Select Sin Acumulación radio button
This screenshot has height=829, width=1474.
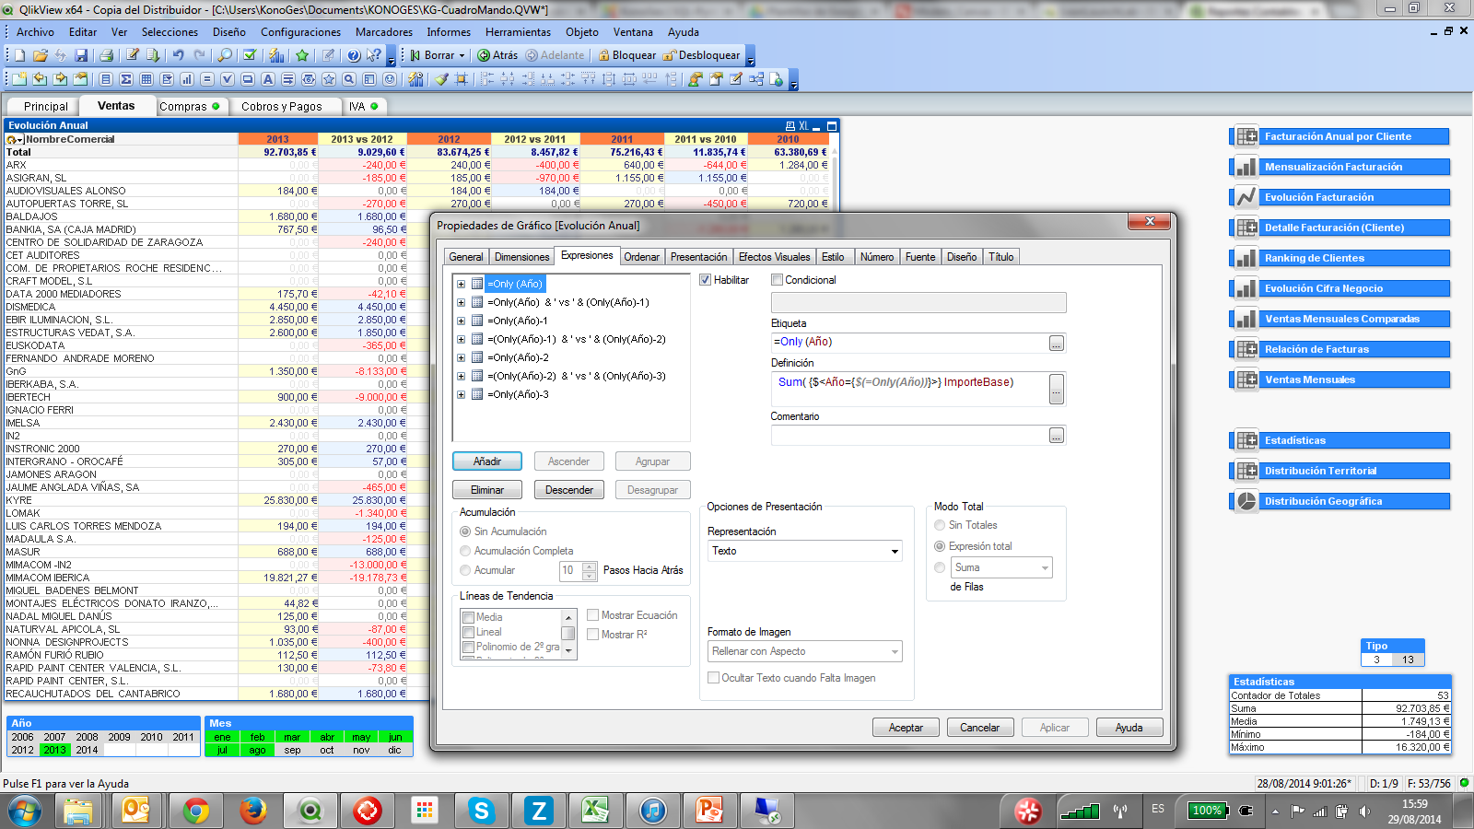(x=465, y=531)
